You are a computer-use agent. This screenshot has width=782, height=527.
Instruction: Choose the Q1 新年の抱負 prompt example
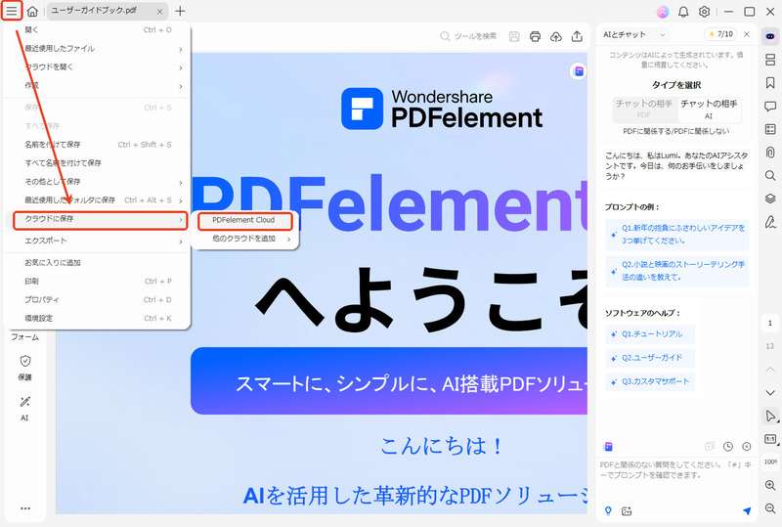click(677, 234)
